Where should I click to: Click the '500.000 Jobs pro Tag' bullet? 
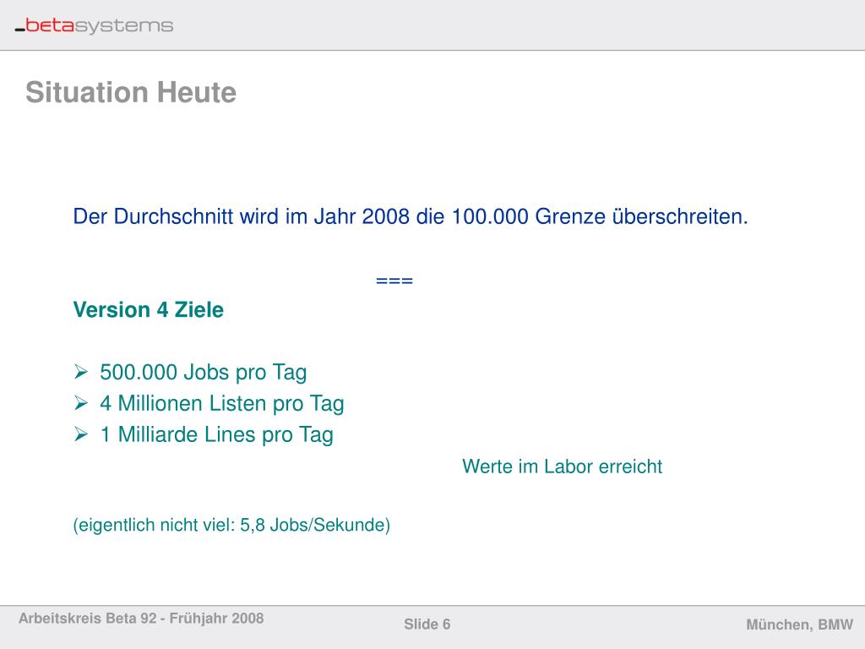pos(203,373)
